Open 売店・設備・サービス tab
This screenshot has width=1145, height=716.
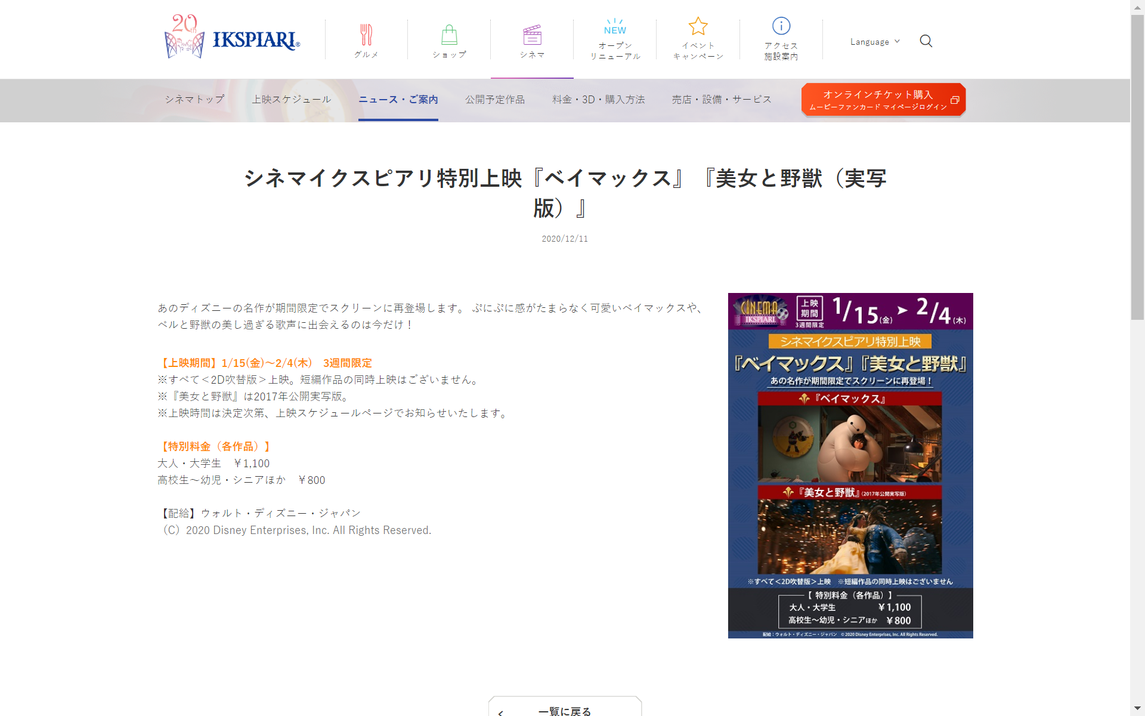(722, 100)
